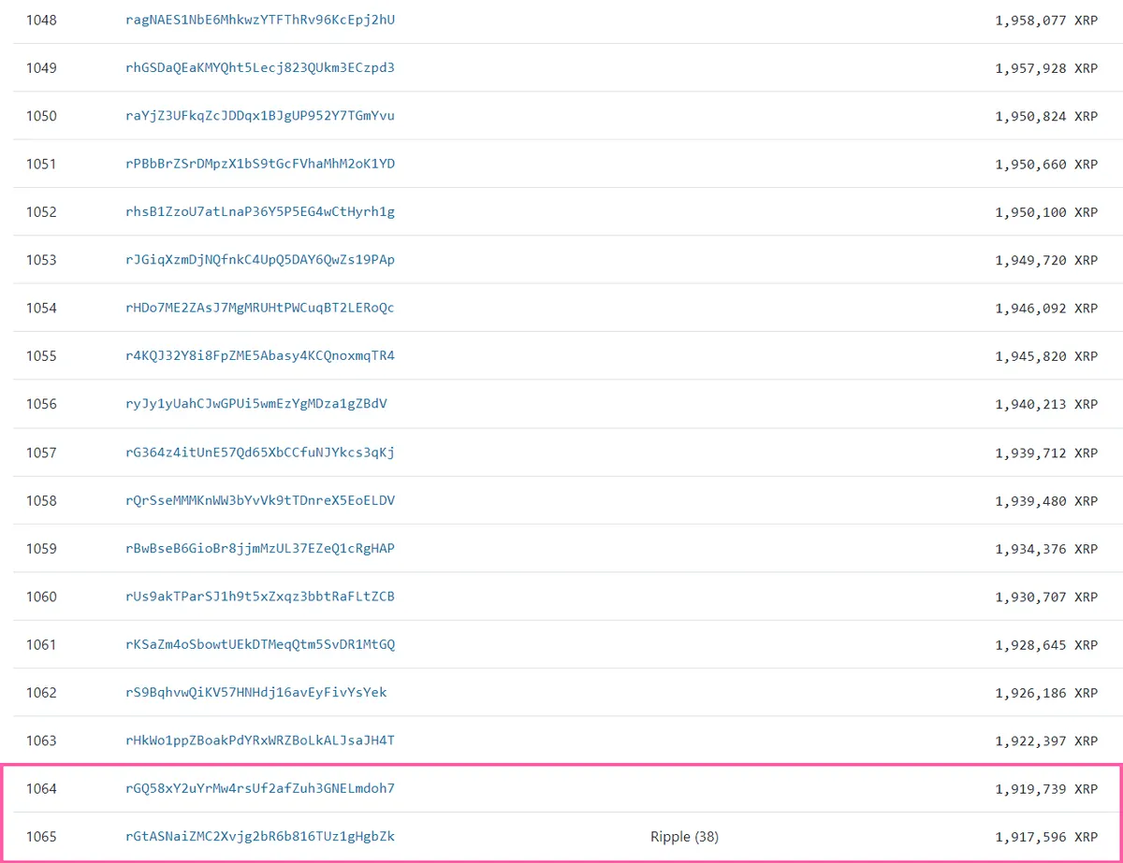
Task: Click balance 1,926,186 XRP
Action: click(1046, 693)
